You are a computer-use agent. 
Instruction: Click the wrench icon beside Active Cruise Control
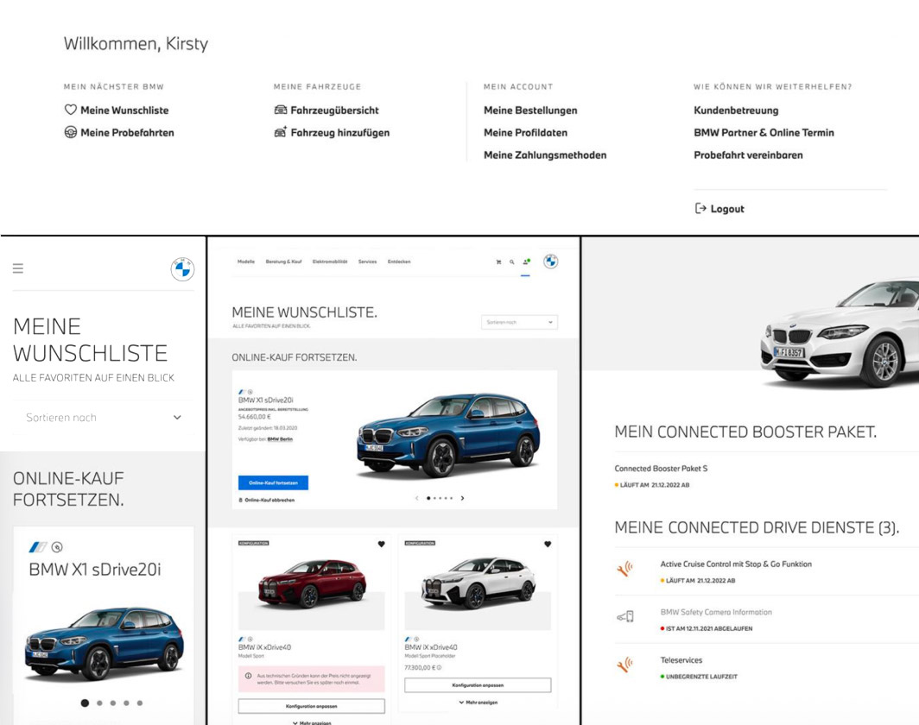[x=624, y=569]
